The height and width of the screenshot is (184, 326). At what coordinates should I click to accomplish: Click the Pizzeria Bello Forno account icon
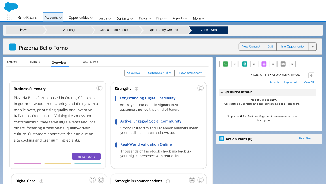(x=13, y=47)
